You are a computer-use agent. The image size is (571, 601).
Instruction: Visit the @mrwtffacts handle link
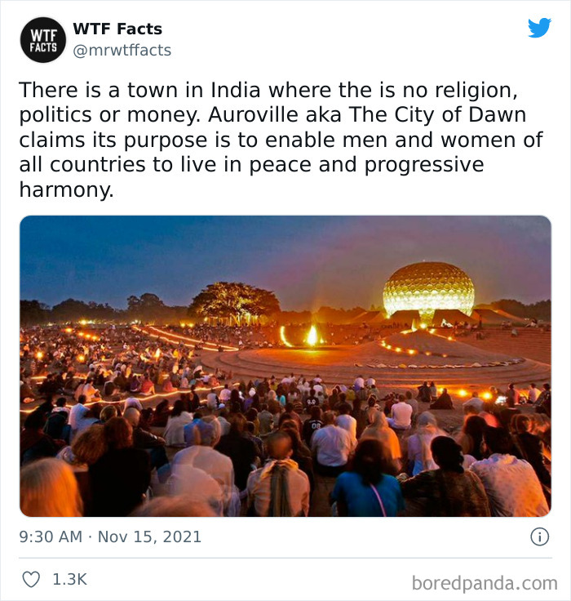pos(122,50)
